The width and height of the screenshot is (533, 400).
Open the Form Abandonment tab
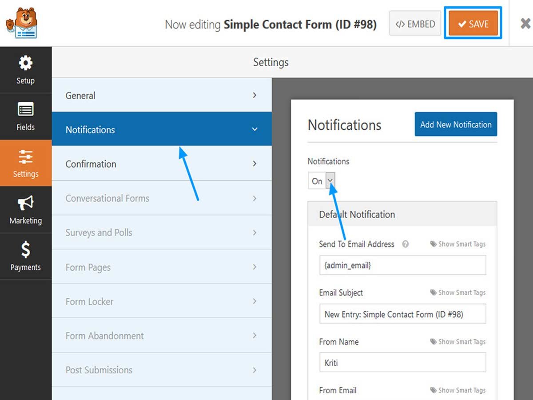coord(162,335)
